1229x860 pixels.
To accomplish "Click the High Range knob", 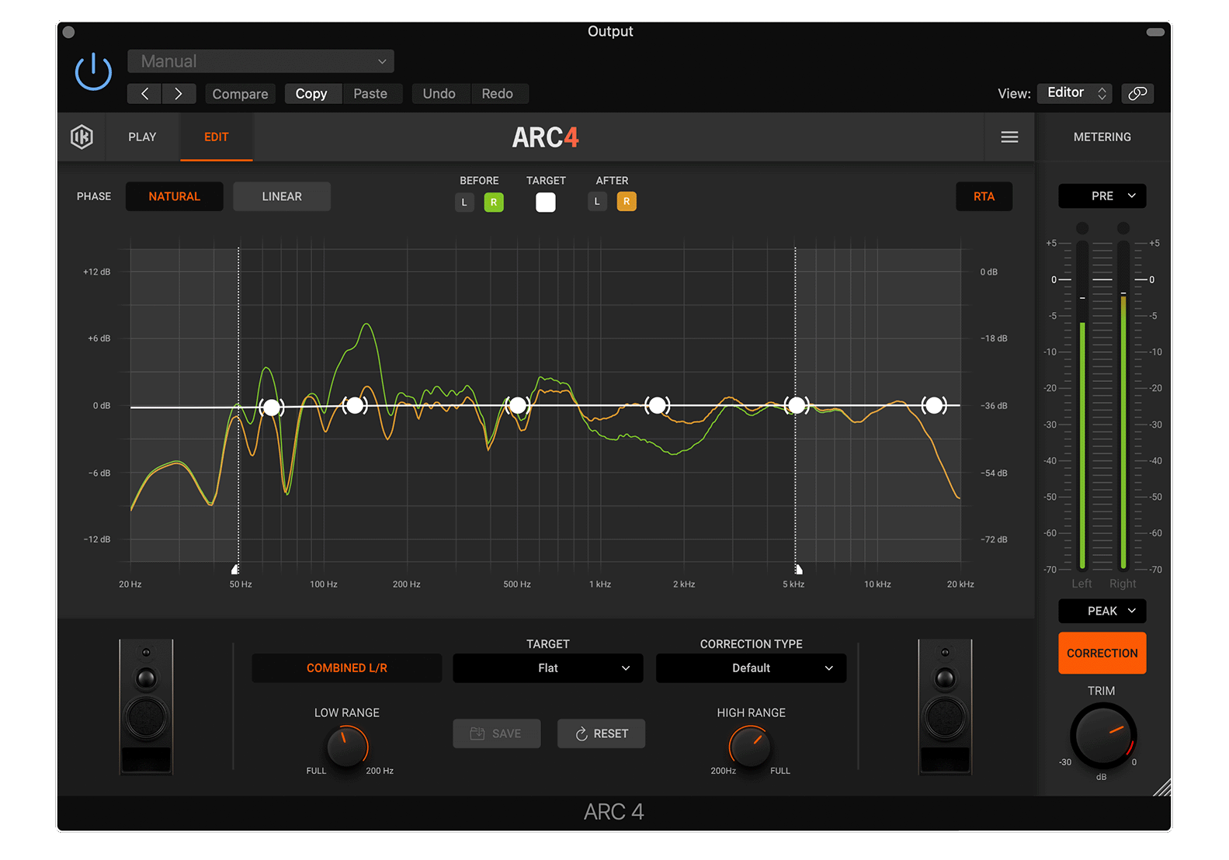I will click(x=750, y=747).
